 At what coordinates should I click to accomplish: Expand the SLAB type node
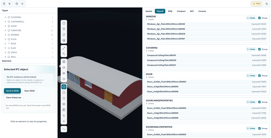pos(5,48)
